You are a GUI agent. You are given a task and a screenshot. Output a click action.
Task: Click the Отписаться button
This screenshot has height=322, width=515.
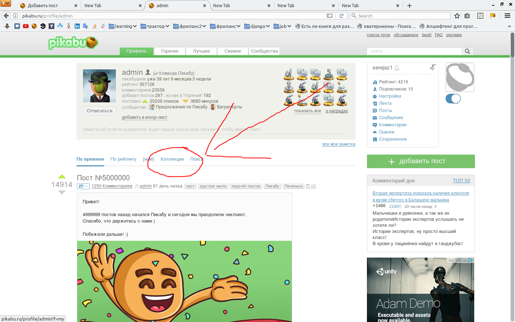[99, 111]
